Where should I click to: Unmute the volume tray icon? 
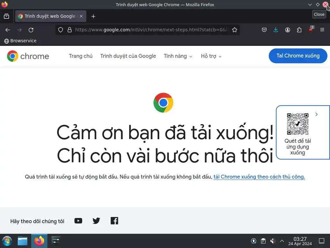point(273,241)
